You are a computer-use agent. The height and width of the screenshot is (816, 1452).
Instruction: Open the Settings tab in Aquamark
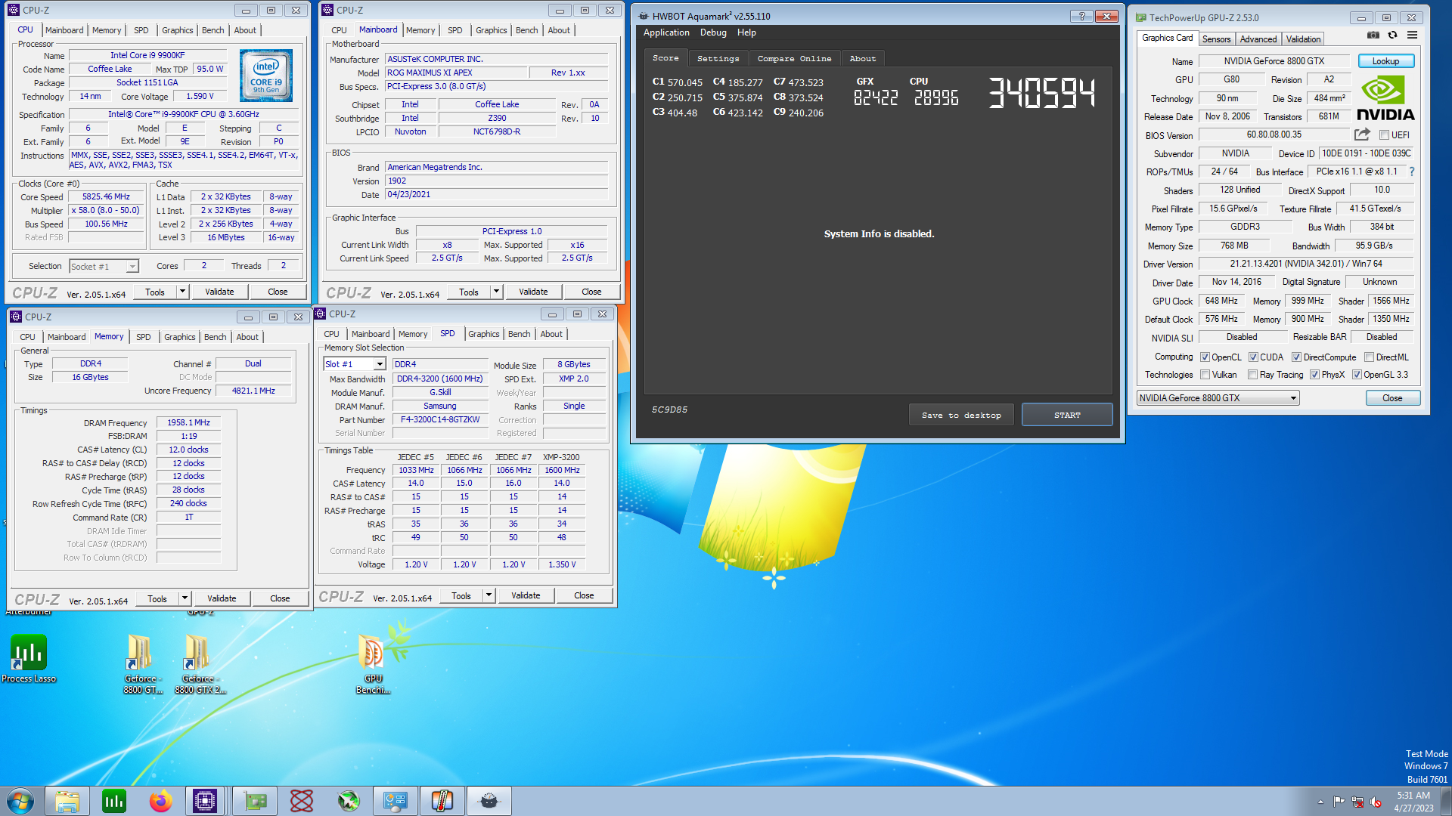click(718, 58)
